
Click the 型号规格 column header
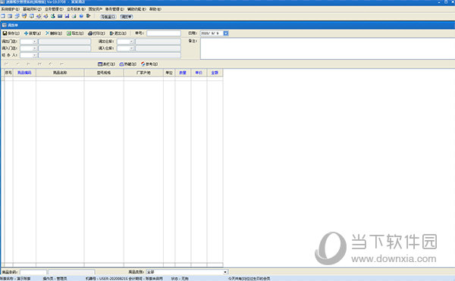click(104, 73)
